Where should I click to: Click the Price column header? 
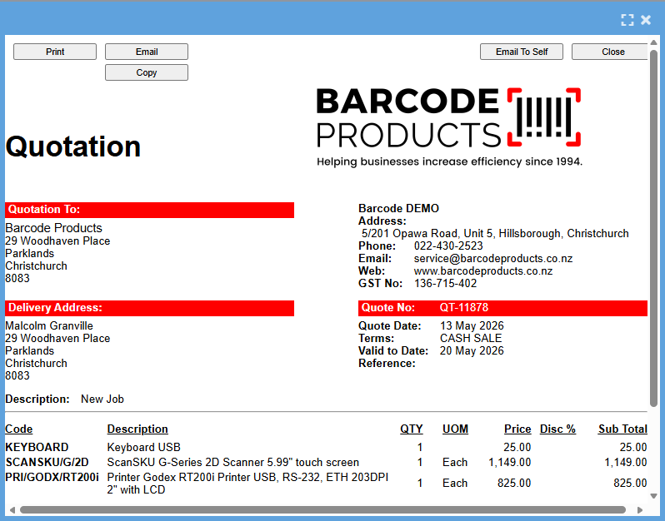[517, 429]
